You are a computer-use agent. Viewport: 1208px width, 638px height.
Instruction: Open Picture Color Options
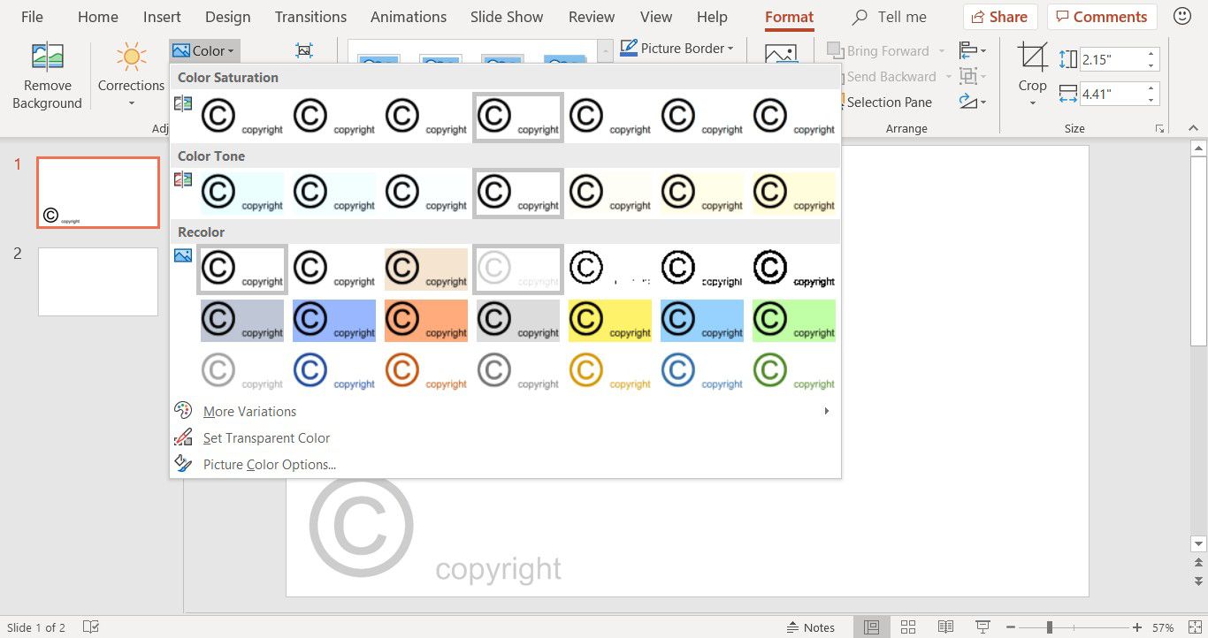pyautogui.click(x=270, y=465)
